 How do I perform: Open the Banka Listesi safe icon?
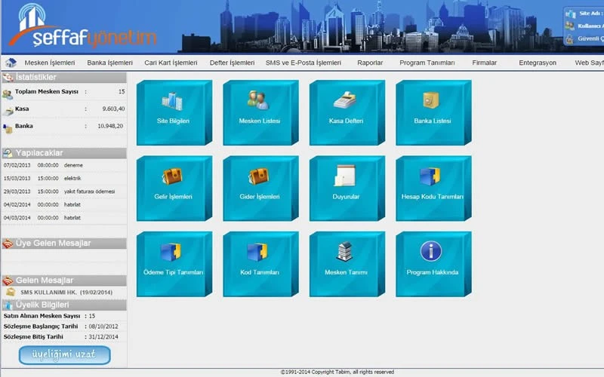[432, 100]
